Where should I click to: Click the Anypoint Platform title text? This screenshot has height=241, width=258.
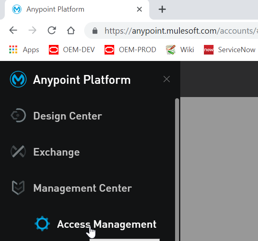pyautogui.click(x=82, y=80)
